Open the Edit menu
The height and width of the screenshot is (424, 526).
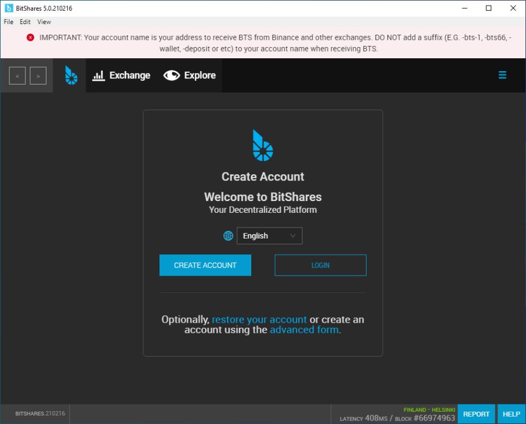tap(25, 22)
